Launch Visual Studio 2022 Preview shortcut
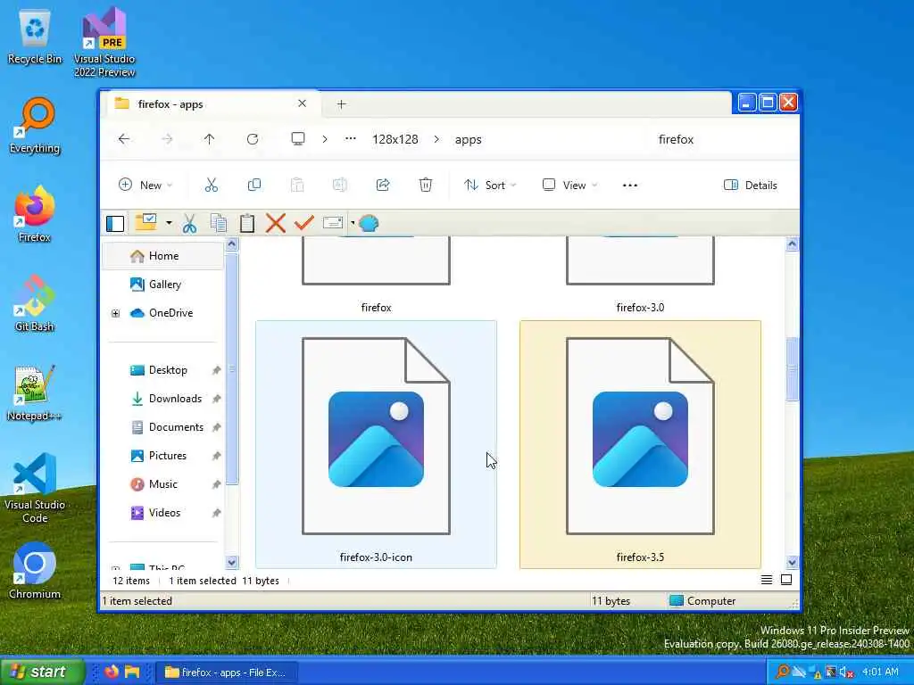 click(104, 42)
